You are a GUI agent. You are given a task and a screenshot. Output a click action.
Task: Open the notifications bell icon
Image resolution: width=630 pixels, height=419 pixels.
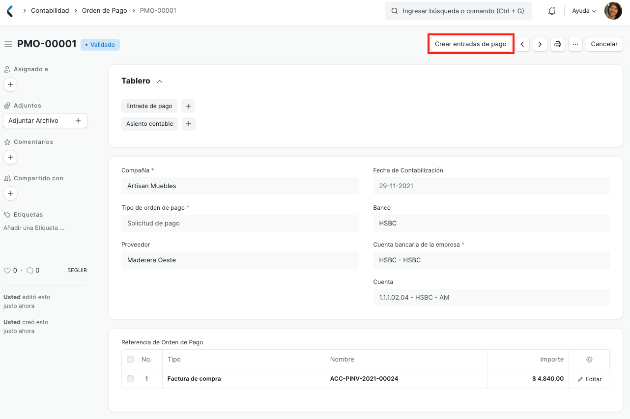[x=552, y=11]
